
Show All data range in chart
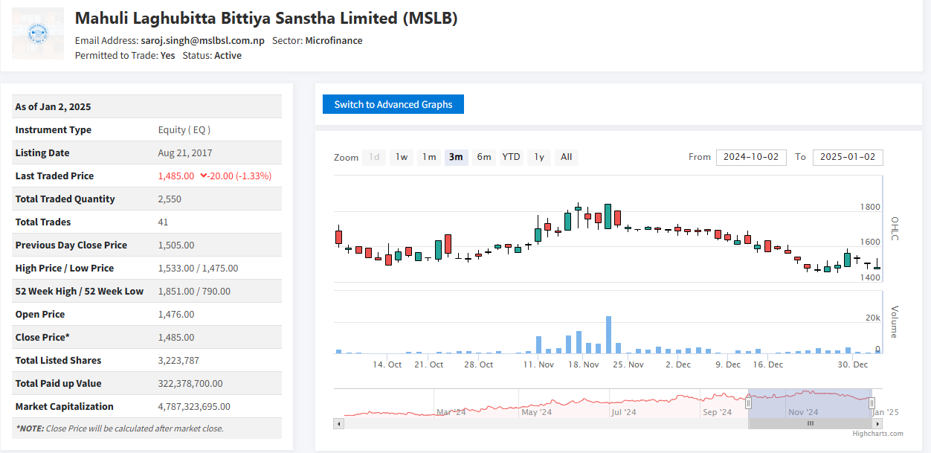(x=566, y=157)
